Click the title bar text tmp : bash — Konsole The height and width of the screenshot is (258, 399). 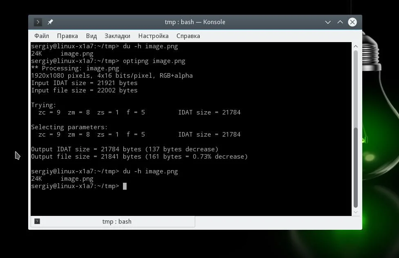tap(195, 22)
